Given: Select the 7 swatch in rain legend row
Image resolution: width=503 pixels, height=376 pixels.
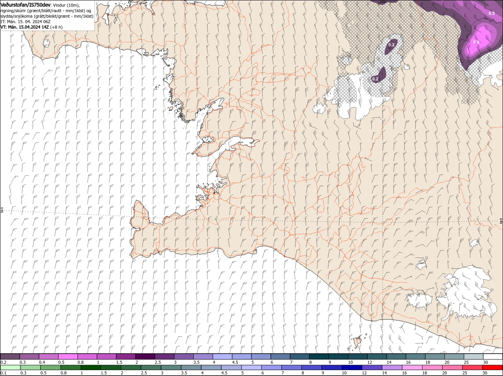Looking at the screenshot, I should click(292, 367).
